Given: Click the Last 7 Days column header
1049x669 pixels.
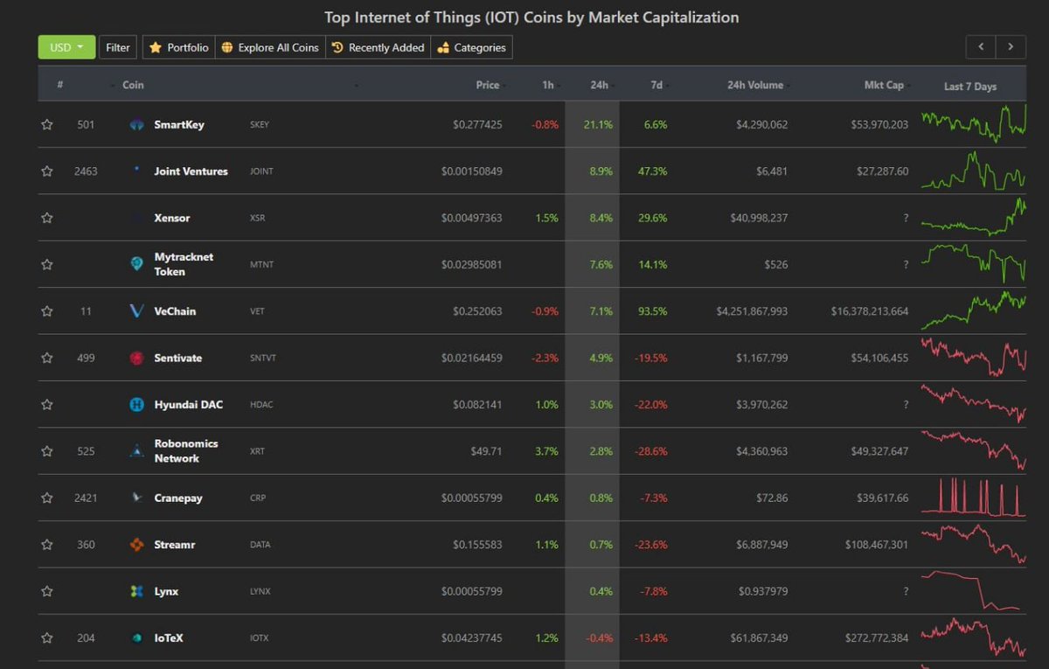Looking at the screenshot, I should tap(970, 87).
